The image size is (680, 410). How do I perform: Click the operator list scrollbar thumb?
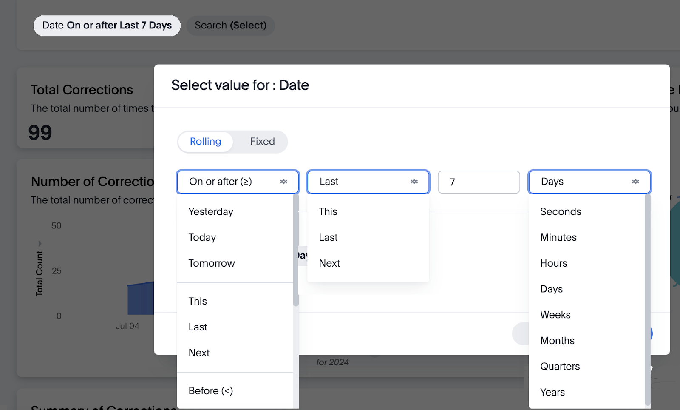296,250
